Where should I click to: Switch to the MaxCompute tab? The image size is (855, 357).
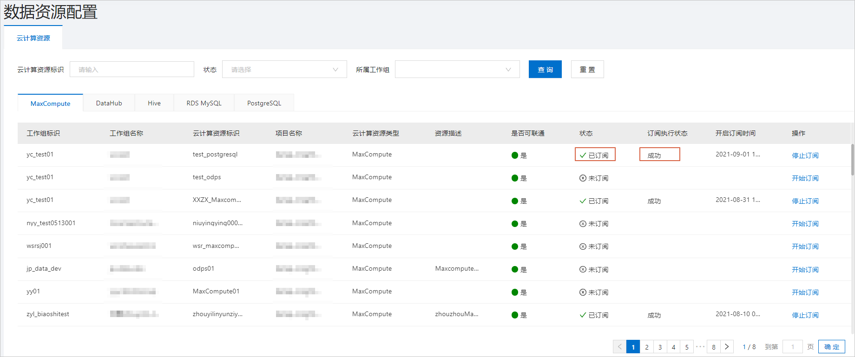[x=50, y=103]
